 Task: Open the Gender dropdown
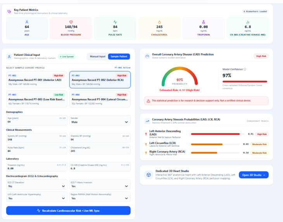(100, 120)
